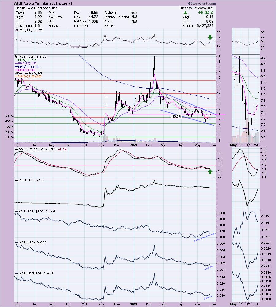This screenshot has width=276, height=307.
Task: Click the EPS value -14.72
Action: click(93, 17)
